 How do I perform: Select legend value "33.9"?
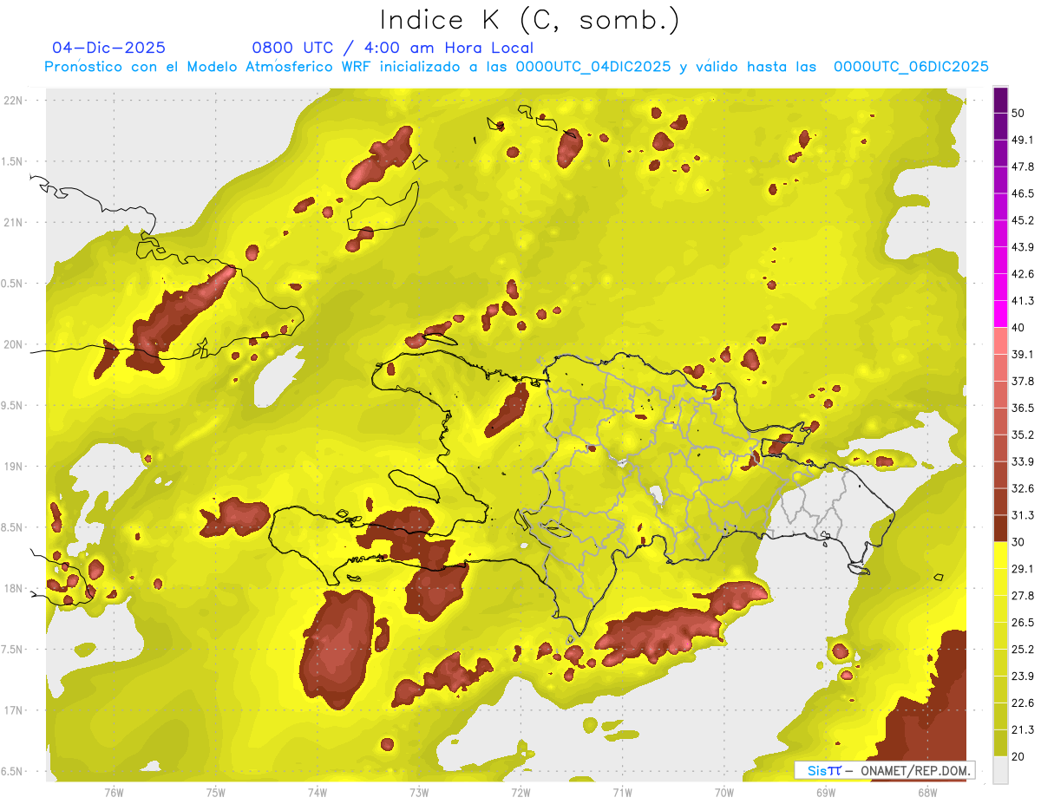[x=1023, y=461]
